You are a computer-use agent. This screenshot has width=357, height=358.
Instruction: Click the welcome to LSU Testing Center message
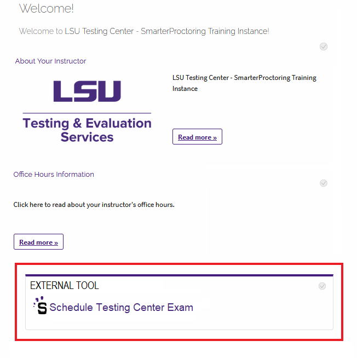tap(143, 31)
